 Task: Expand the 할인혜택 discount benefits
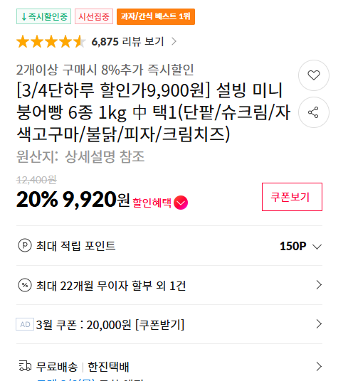pyautogui.click(x=160, y=203)
